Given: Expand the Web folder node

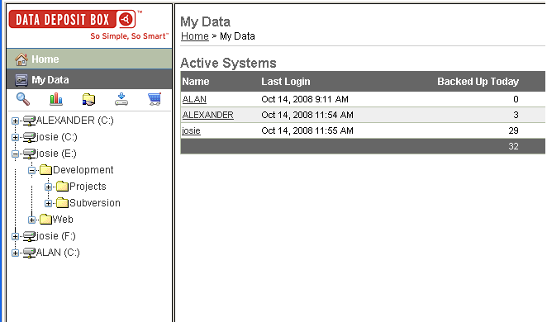Looking at the screenshot, I should [x=31, y=220].
